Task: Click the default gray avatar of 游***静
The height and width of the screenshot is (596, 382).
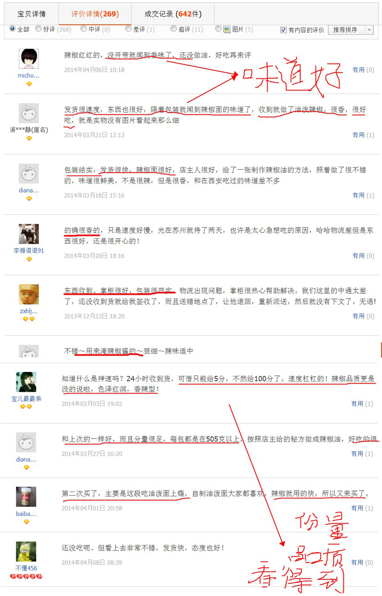Action: pos(29,113)
